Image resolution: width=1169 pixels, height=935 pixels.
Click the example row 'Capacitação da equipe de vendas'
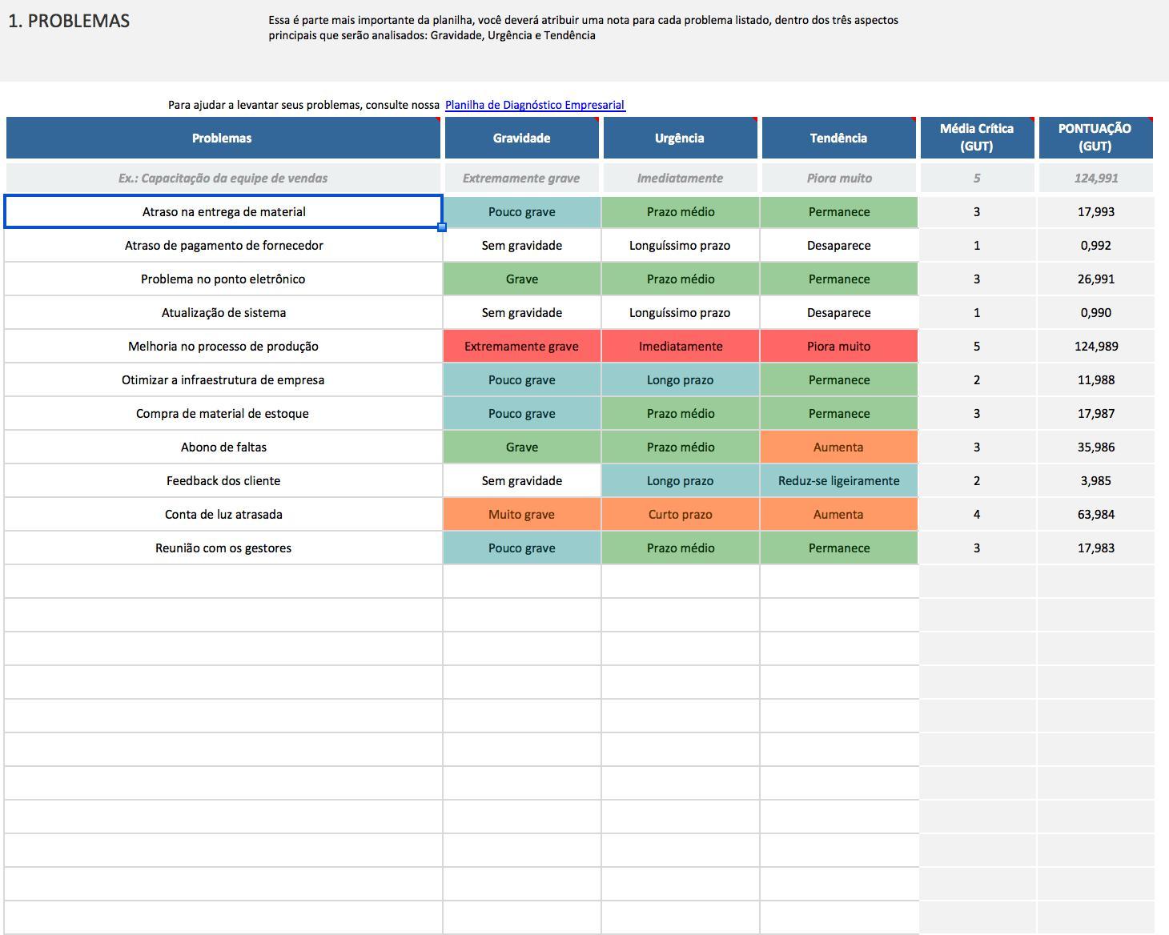click(x=223, y=179)
